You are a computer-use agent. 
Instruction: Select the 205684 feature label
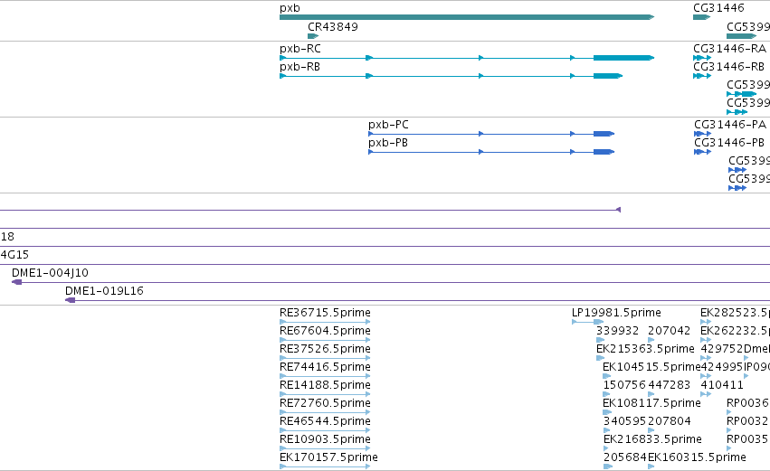[x=624, y=457]
